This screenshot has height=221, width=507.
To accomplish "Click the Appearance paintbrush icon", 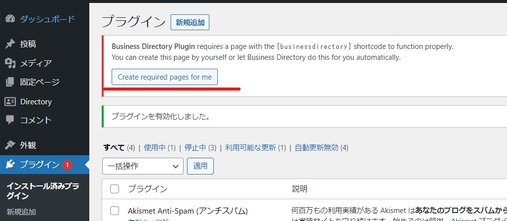I will [10, 145].
